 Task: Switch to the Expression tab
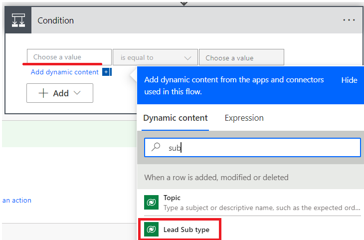pos(244,118)
